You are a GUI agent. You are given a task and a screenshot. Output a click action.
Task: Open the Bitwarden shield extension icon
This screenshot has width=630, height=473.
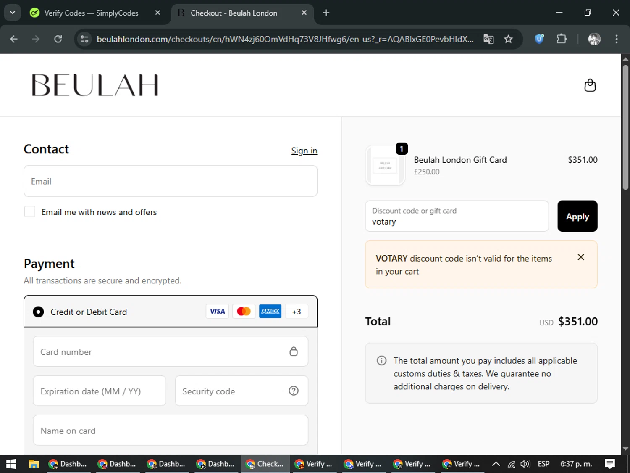tap(539, 39)
